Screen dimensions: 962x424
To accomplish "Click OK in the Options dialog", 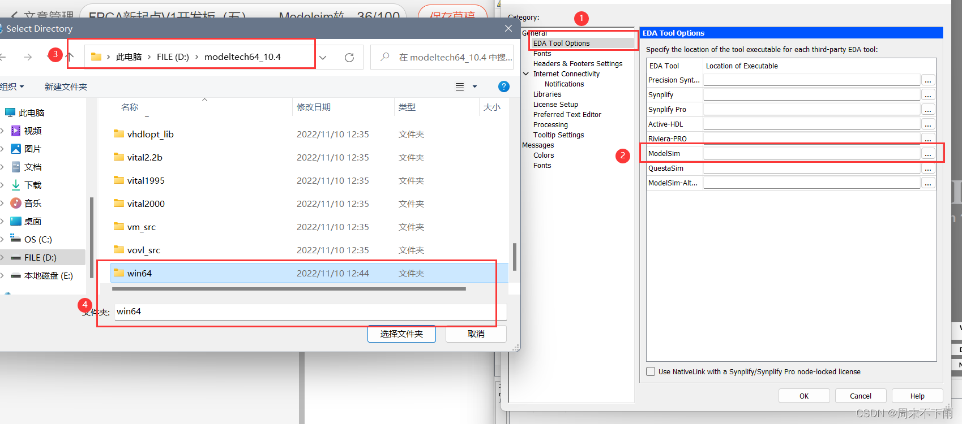I will coord(804,396).
